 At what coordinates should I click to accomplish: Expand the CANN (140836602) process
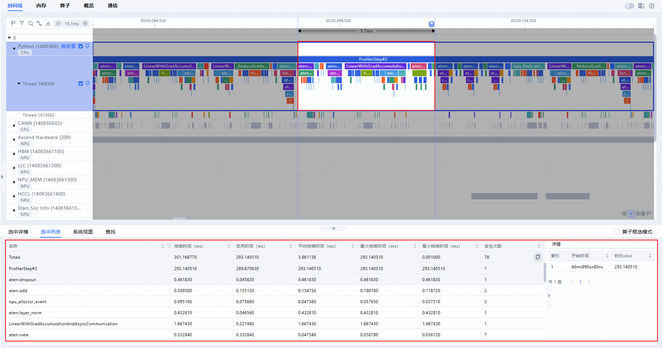pos(14,126)
